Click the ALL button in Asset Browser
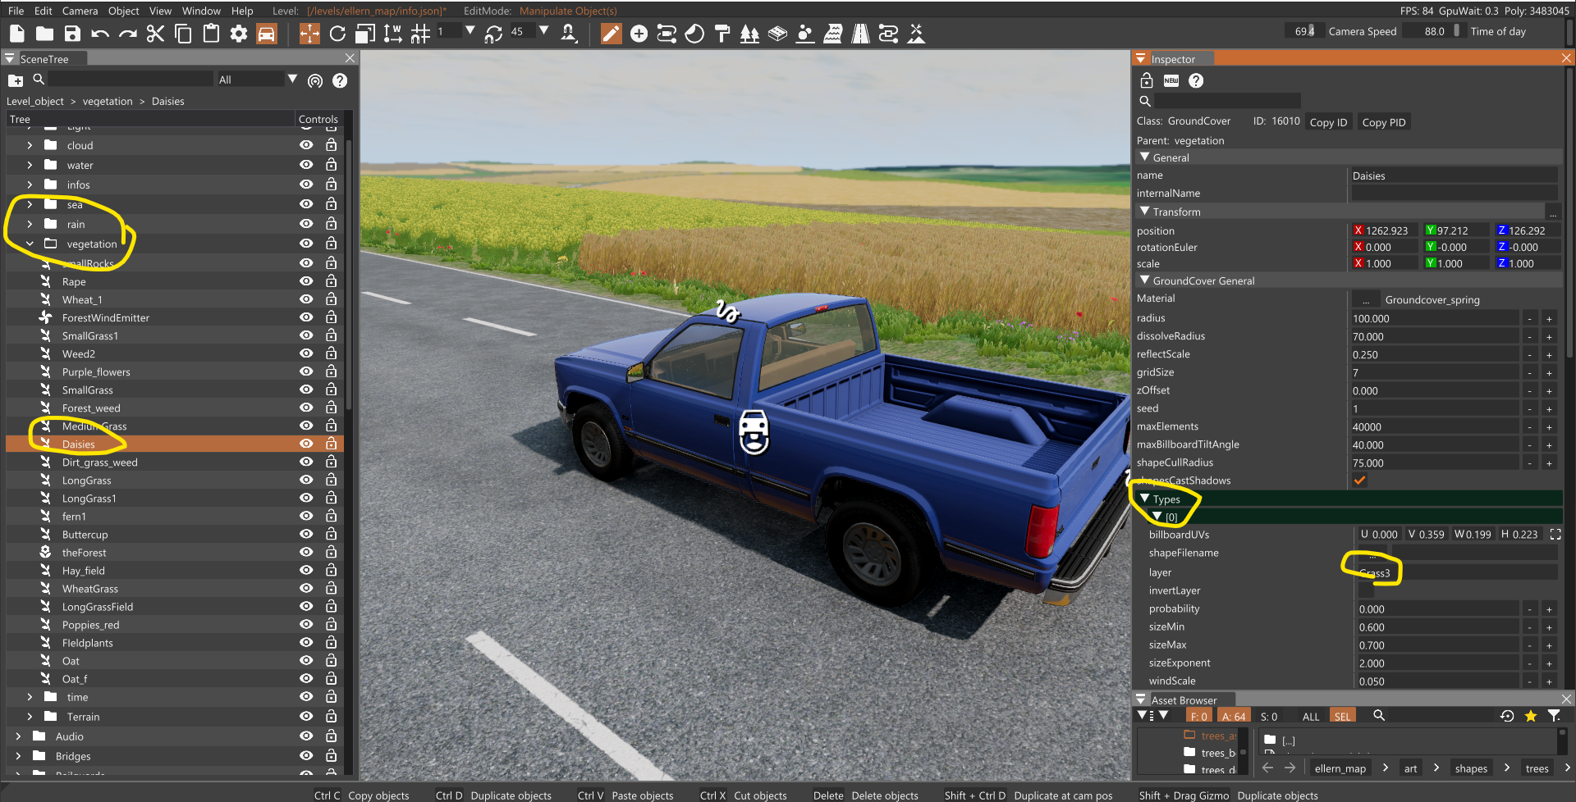Image resolution: width=1576 pixels, height=802 pixels. click(1311, 716)
